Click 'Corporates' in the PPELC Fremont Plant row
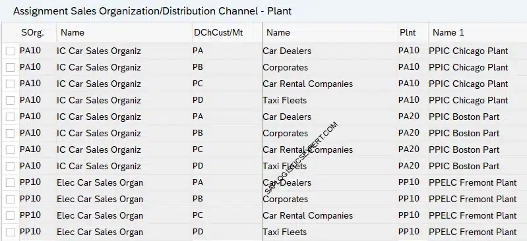 286,199
